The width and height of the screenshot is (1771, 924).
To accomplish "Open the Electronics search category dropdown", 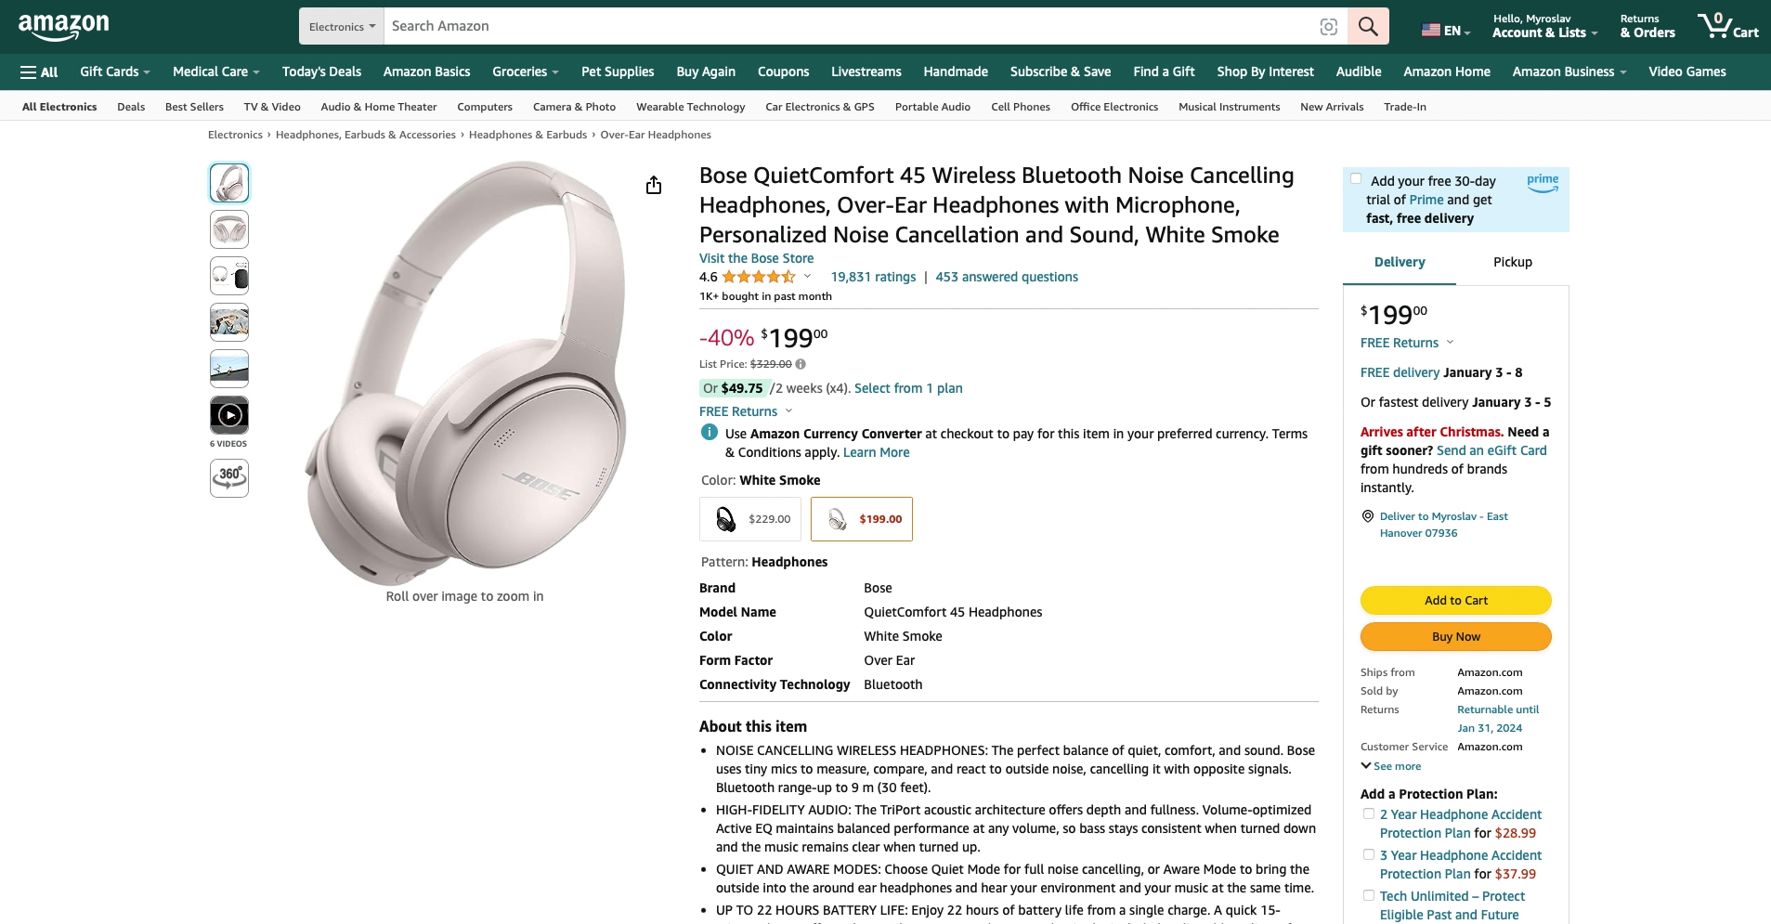I will (342, 26).
